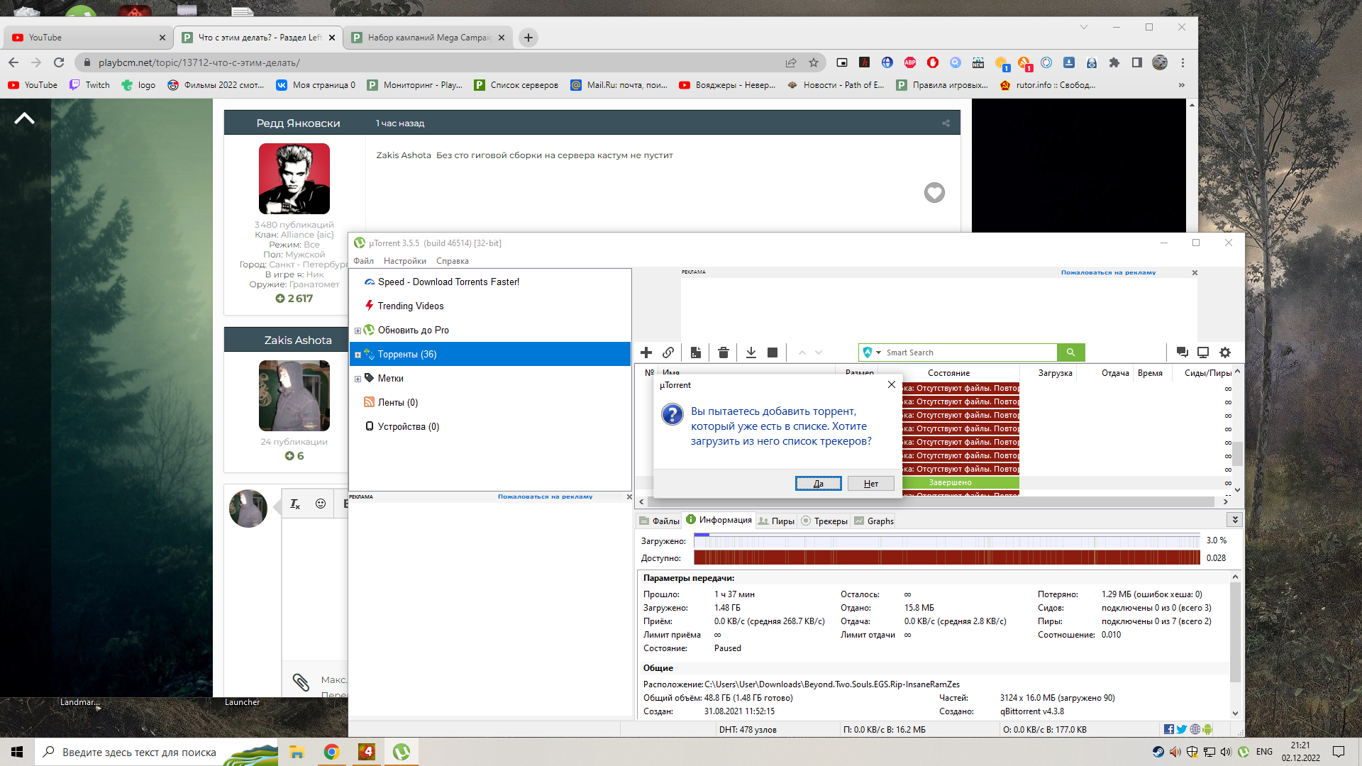The height and width of the screenshot is (766, 1362).
Task: Open the Chrome three-dot menu
Action: [1183, 62]
